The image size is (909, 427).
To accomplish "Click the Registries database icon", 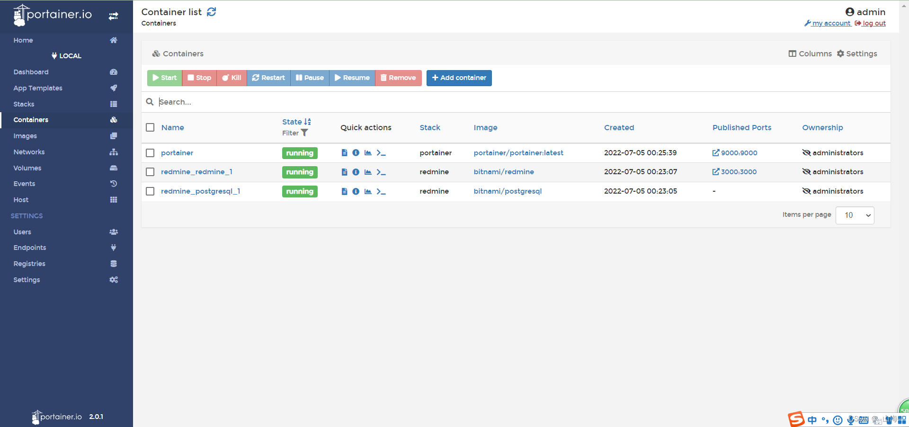I will pos(114,264).
